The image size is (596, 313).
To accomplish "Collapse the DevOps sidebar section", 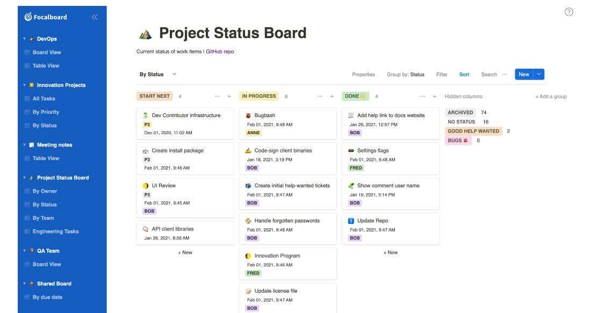I will [24, 39].
